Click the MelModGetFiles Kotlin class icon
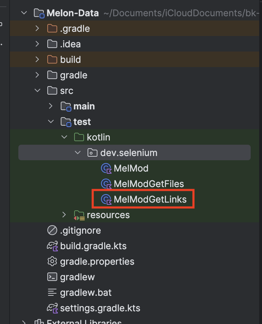This screenshot has width=262, height=324. (106, 184)
